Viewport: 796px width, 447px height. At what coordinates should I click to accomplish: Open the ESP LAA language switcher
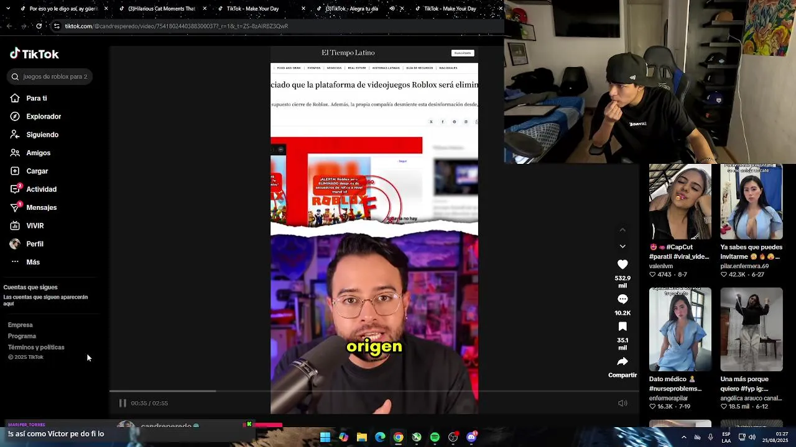tap(726, 437)
